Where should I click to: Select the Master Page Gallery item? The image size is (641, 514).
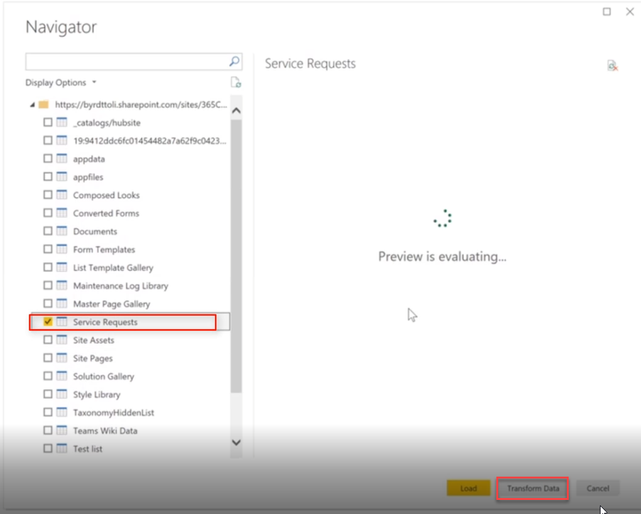coord(112,304)
